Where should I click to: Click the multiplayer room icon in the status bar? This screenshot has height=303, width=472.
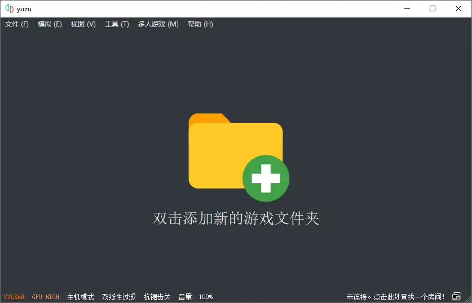456,297
